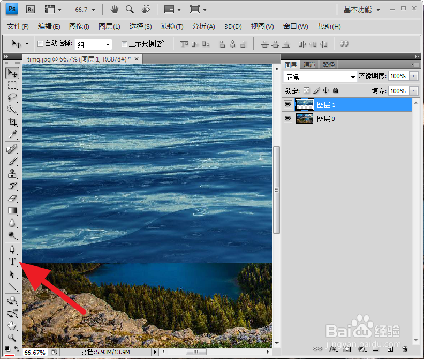Screen dimensions: 424x359
Task: Create a new layer via panel icon
Action: pyautogui.click(x=390, y=349)
